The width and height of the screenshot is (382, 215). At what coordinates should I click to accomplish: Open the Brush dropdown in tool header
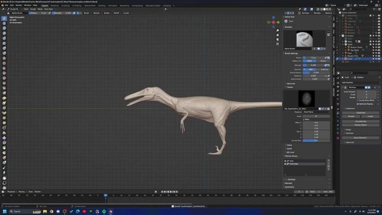click(x=87, y=13)
